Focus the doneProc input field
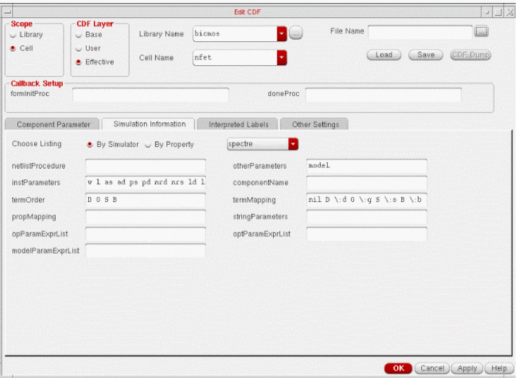 (x=383, y=95)
